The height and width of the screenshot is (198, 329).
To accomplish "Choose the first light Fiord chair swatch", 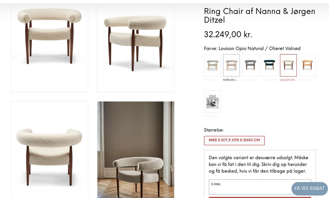I will [212, 65].
